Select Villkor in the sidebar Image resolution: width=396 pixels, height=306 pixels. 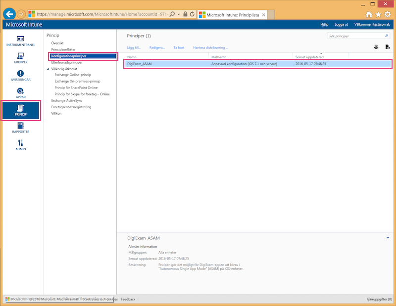coord(56,113)
